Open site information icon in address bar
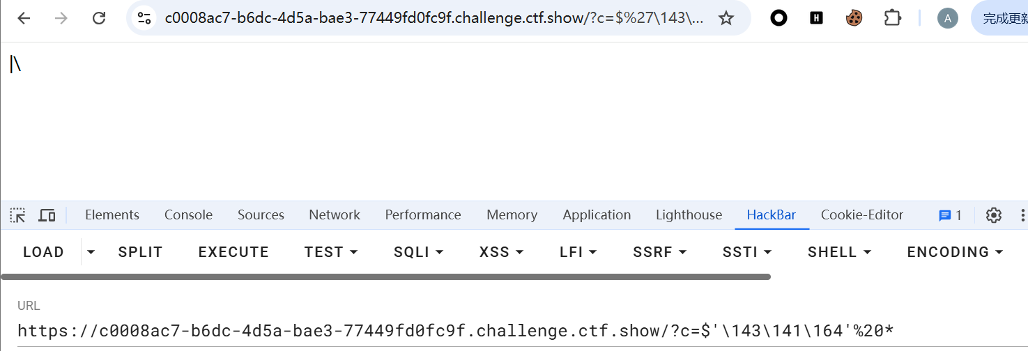1028x351 pixels. tap(144, 19)
